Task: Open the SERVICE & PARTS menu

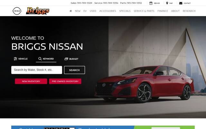Action: tap(144, 11)
